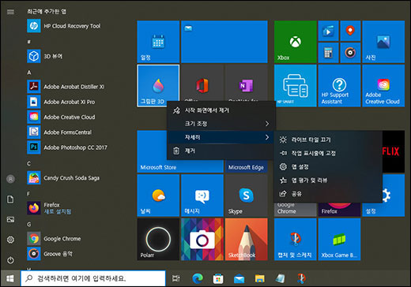Choose 공유 share option
The width and height of the screenshot is (411, 287).
coord(328,194)
